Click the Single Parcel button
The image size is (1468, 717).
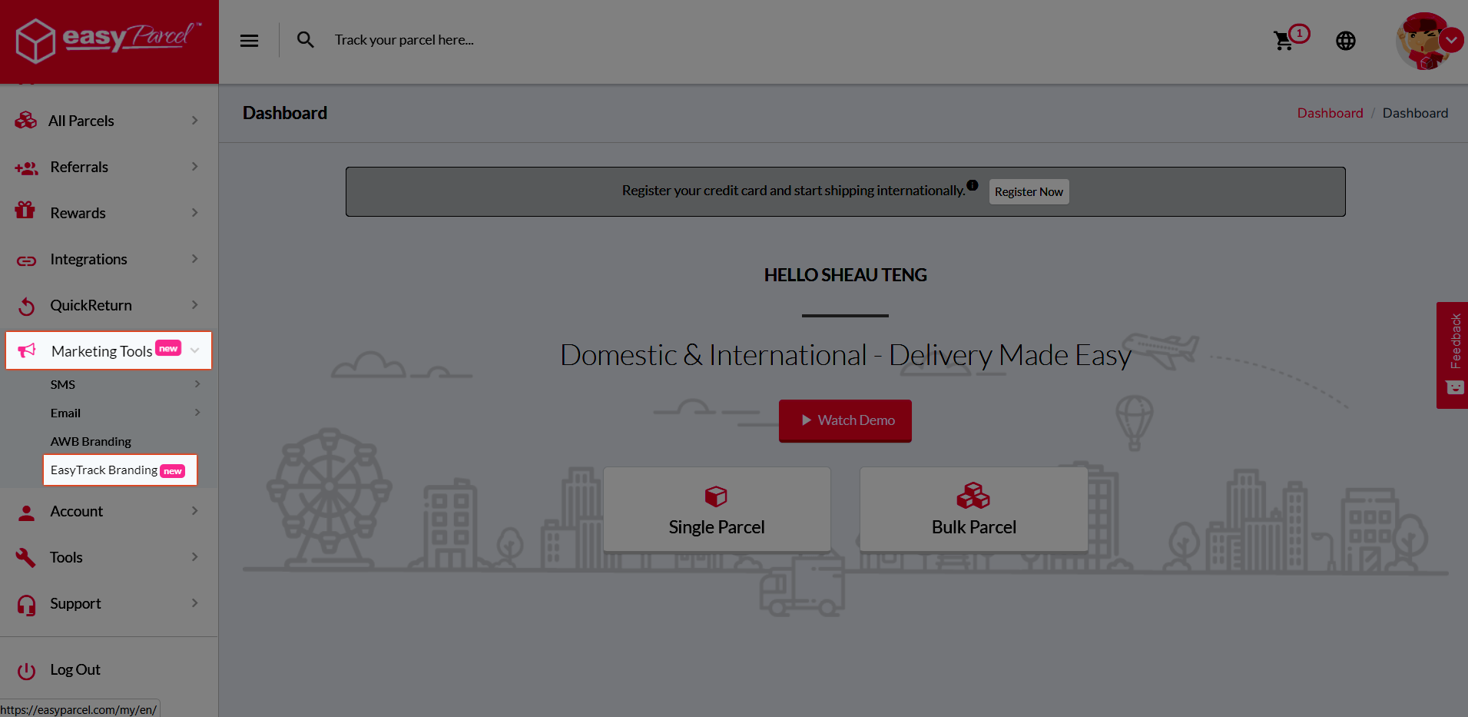click(x=717, y=510)
